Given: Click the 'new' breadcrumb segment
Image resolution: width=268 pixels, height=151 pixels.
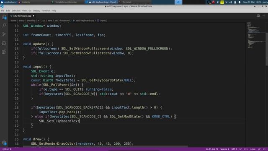Looking at the screenshot, I should point(50,21).
